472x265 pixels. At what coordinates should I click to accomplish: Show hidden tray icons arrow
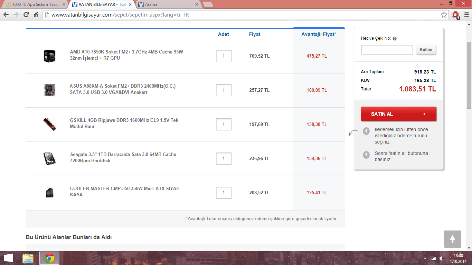(425, 258)
